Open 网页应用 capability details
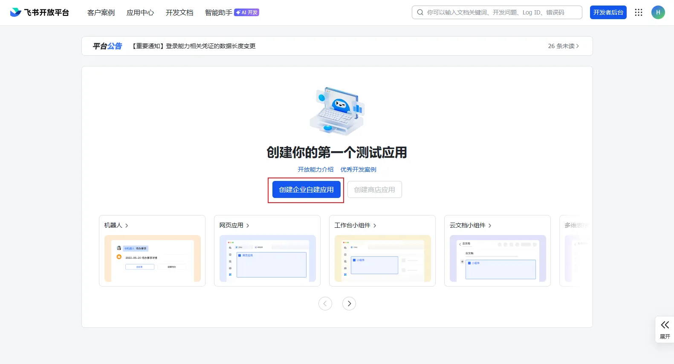This screenshot has width=674, height=364. pos(234,225)
